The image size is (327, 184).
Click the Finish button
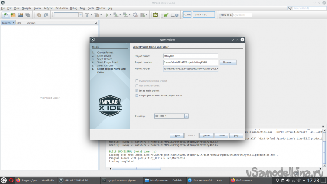click(x=207, y=136)
